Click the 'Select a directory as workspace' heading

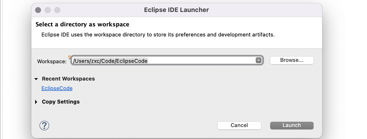[82, 24]
